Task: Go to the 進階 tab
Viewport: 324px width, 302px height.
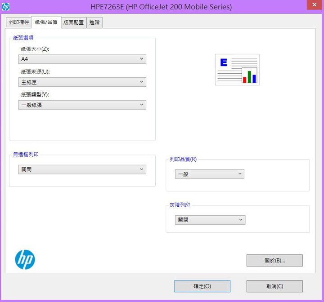Action: click(x=94, y=22)
